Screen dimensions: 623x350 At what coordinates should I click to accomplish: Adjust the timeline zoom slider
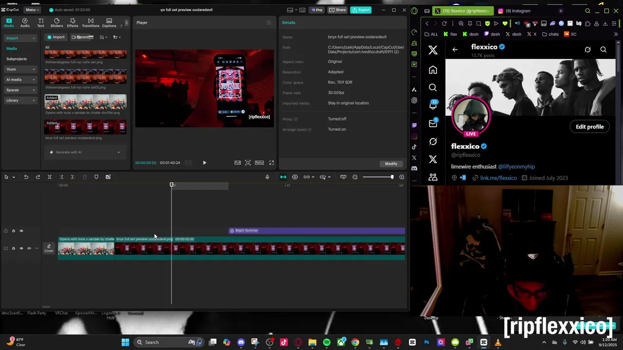point(378,177)
